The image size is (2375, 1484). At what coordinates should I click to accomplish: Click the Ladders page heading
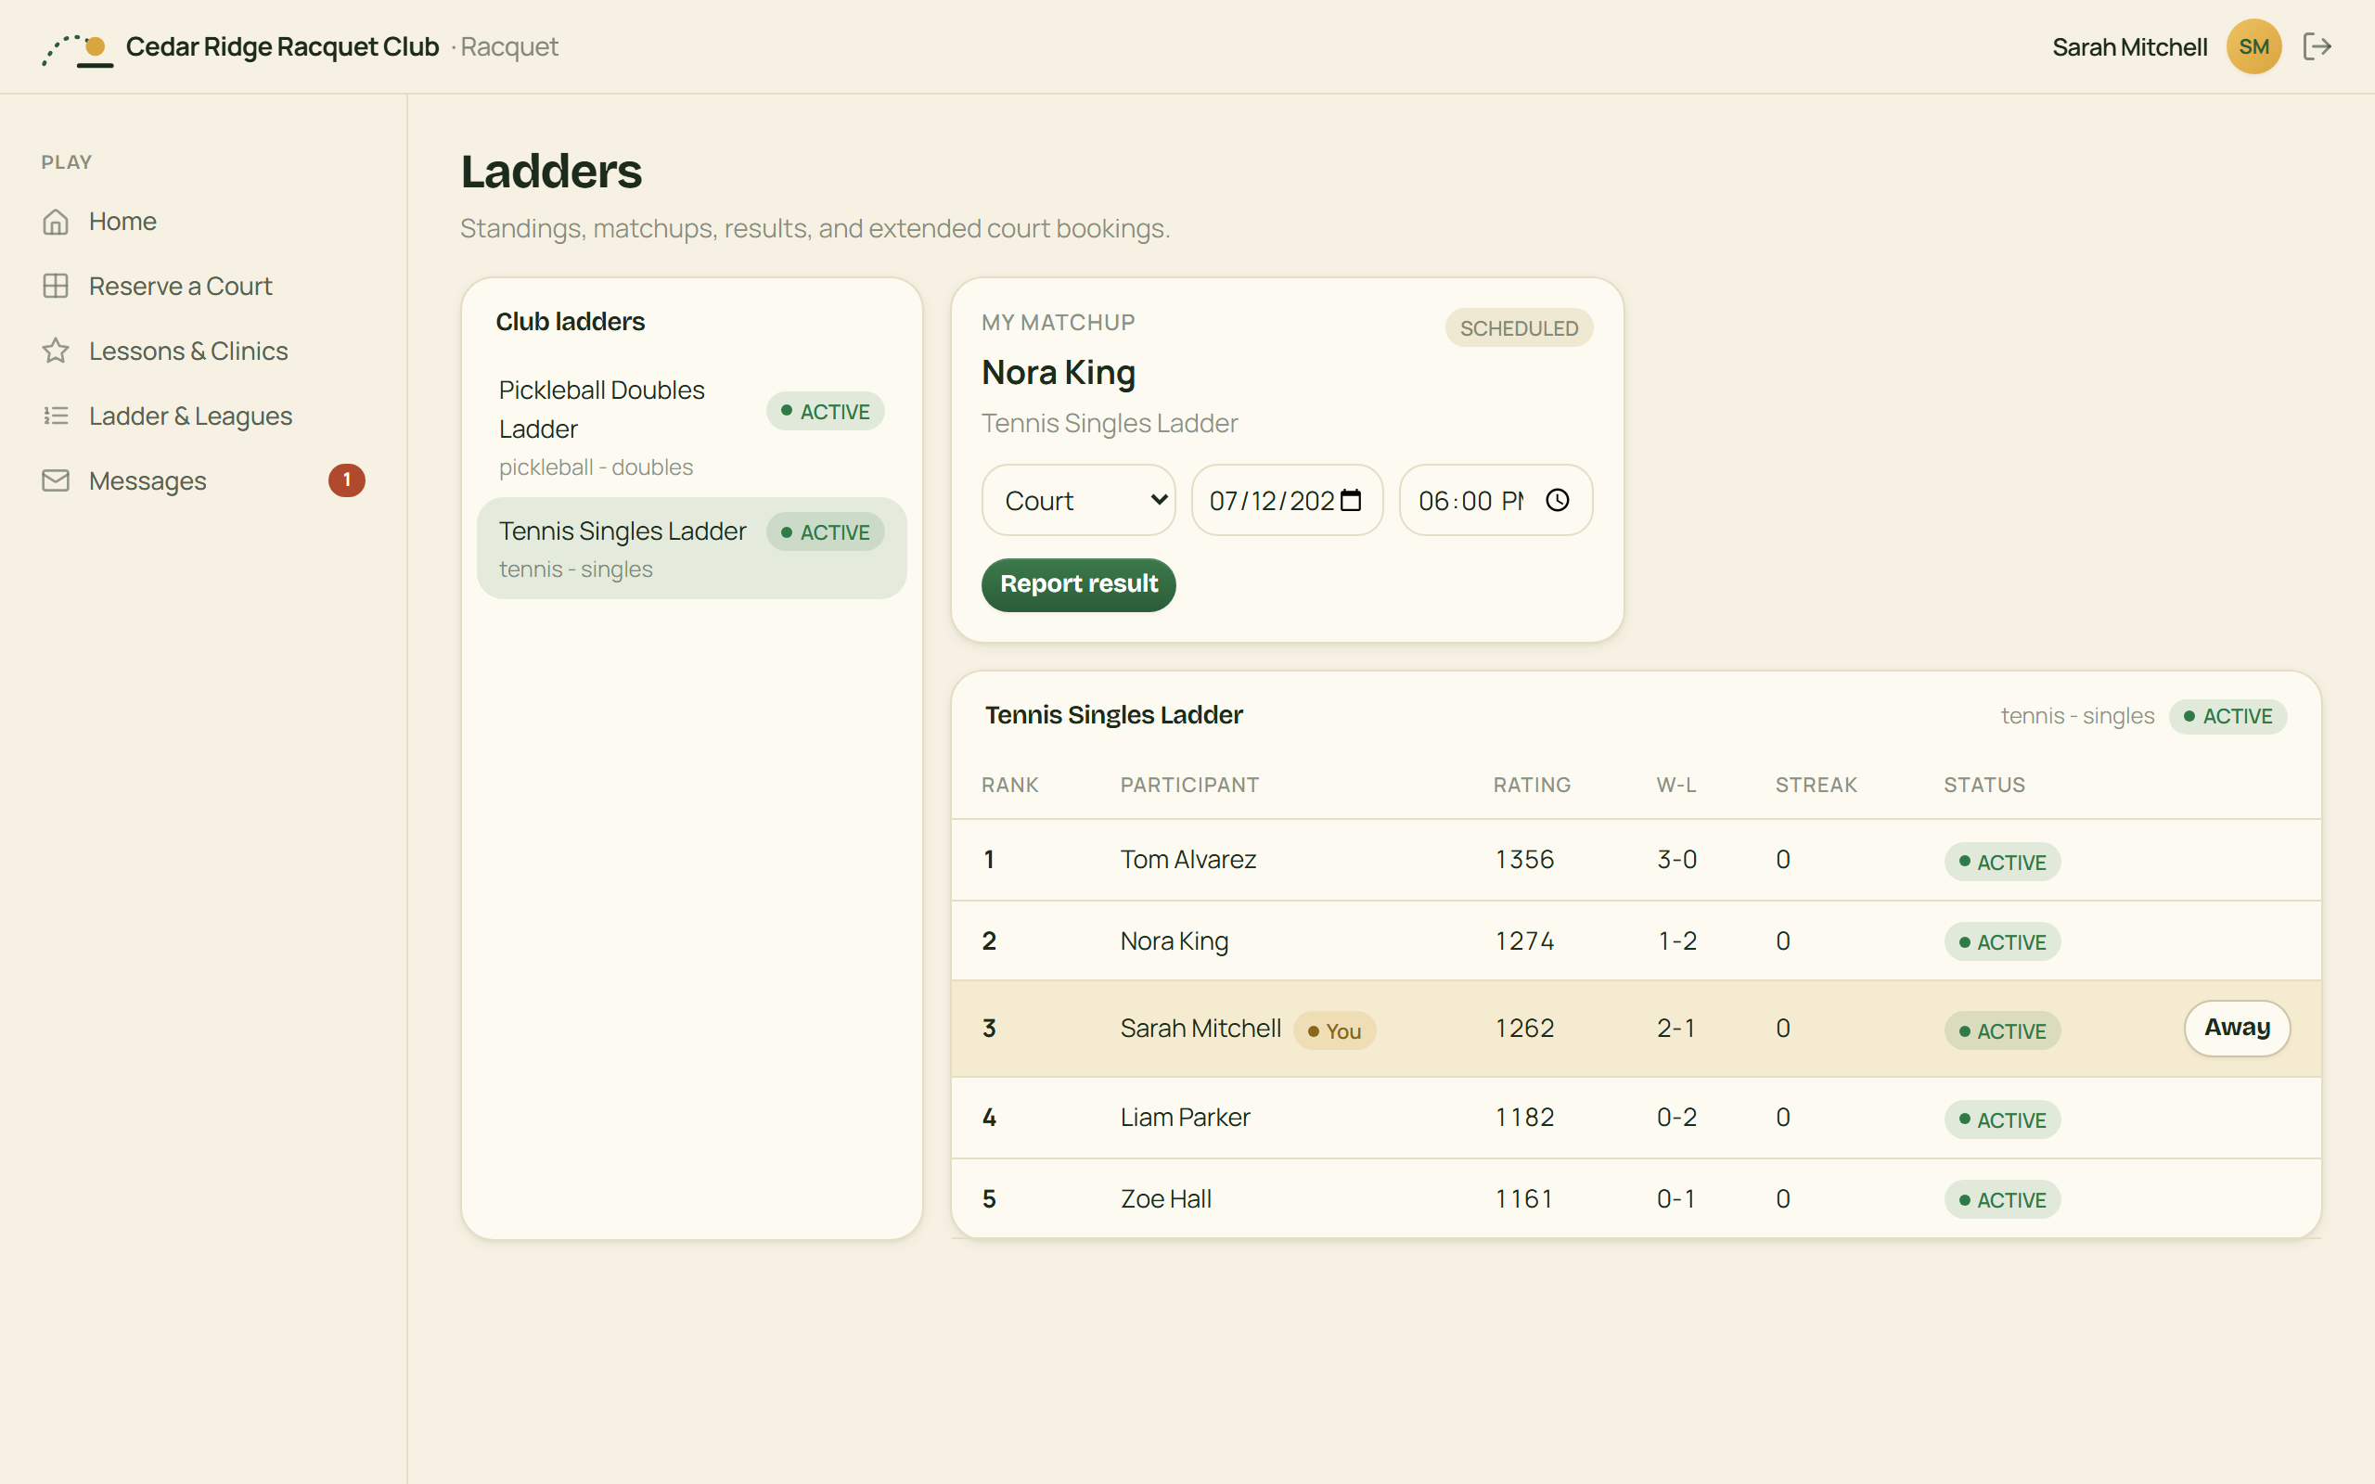550,171
